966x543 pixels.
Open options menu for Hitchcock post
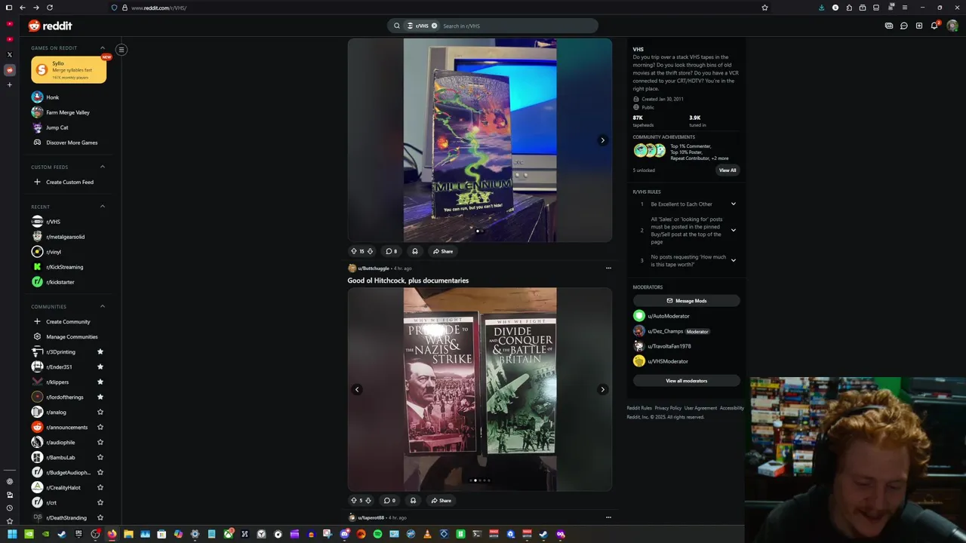coord(608,268)
